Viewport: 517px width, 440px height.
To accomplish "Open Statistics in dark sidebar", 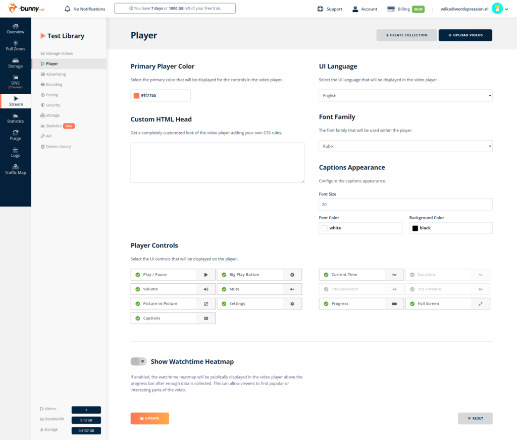I will (x=16, y=118).
